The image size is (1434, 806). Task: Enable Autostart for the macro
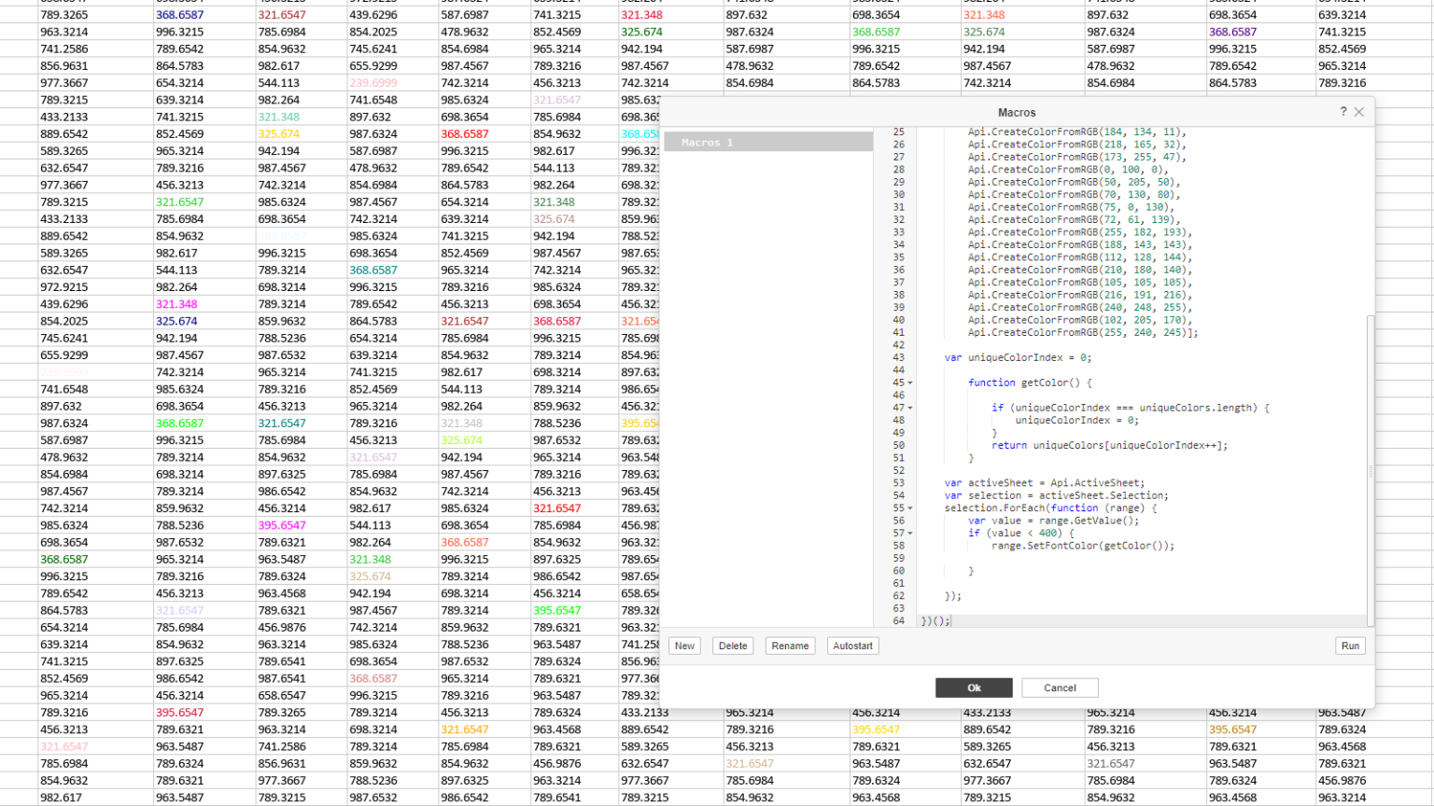pos(851,646)
